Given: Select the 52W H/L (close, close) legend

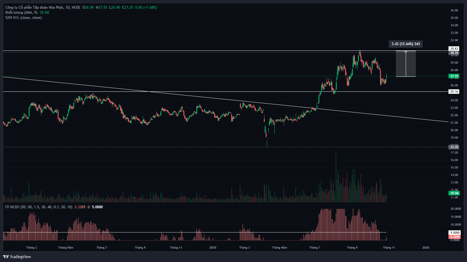Looking at the screenshot, I should [x=24, y=18].
